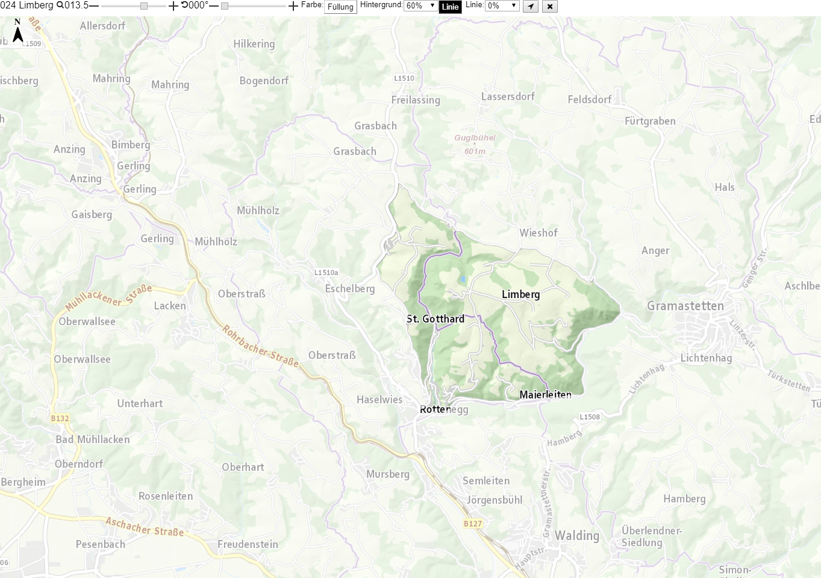Click the rotation minus icon

point(214,6)
